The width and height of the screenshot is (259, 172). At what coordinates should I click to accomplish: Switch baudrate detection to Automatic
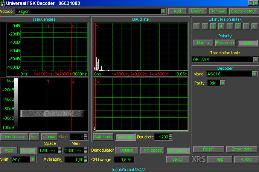tap(103, 137)
